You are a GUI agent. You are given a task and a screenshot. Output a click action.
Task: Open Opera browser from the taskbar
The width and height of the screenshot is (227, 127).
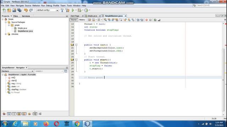point(56,124)
